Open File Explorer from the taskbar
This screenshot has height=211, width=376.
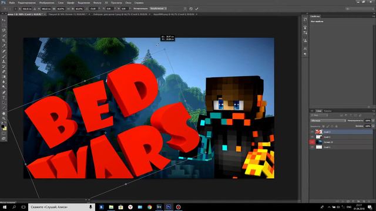(111, 207)
